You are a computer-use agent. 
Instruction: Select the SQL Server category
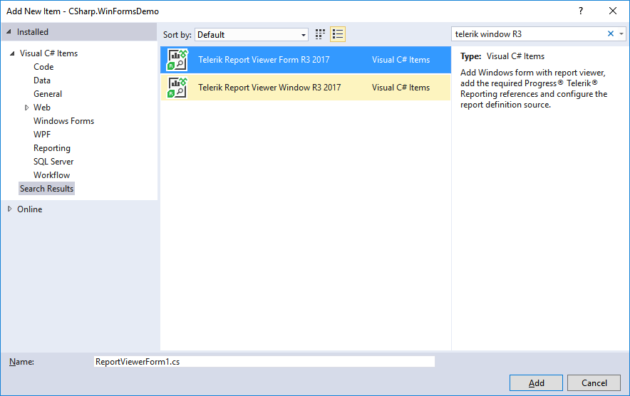[x=53, y=162]
